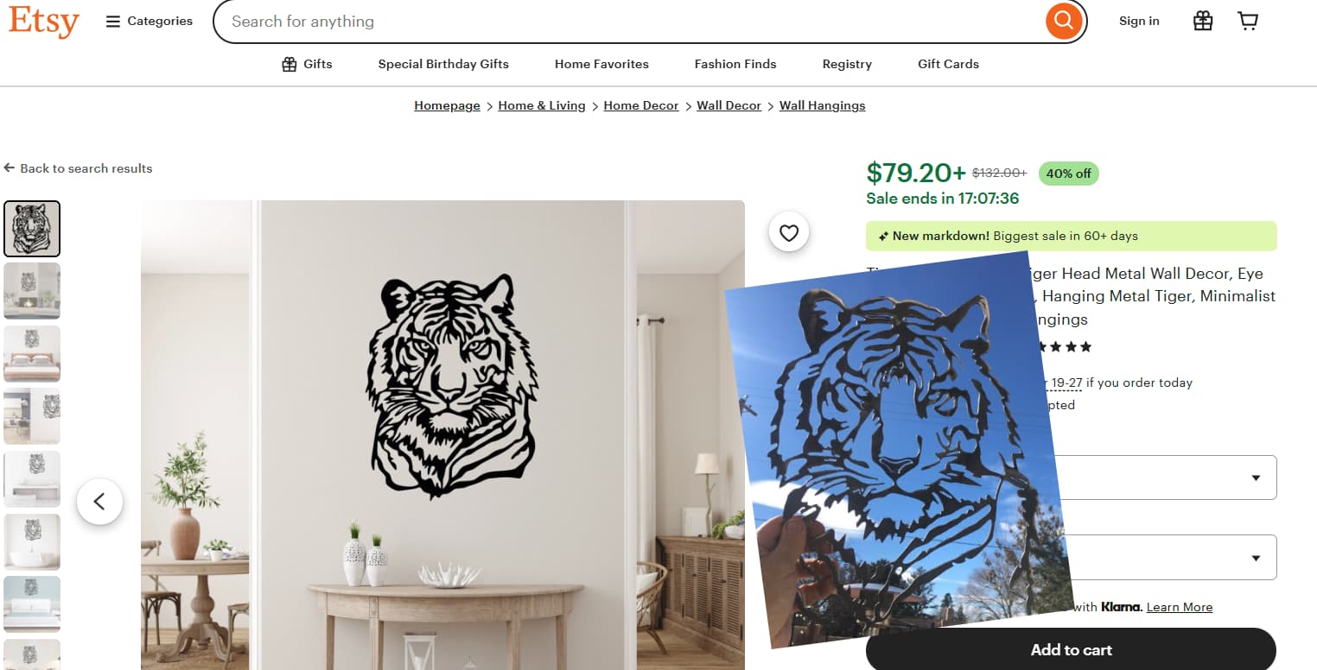Open Gifts menu item

click(307, 64)
